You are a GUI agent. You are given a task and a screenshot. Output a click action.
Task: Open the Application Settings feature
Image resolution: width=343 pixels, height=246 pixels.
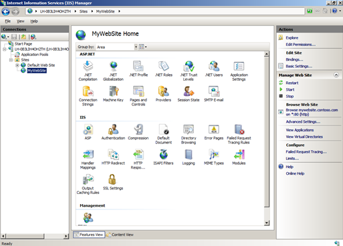coord(239,71)
